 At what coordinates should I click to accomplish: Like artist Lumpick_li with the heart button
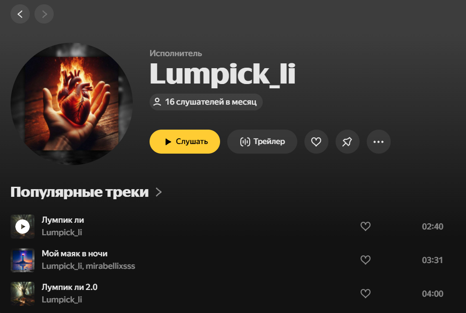[x=316, y=142]
